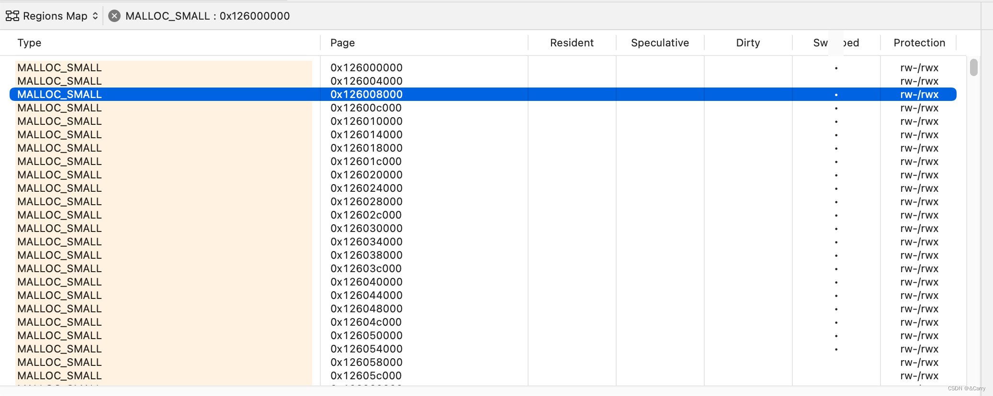Select page address 0x126038000
Viewport: 993px width, 396px height.
tap(366, 255)
